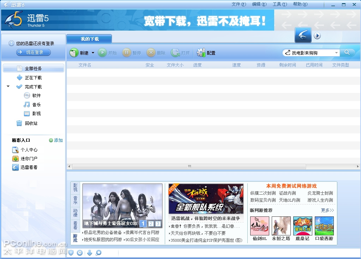Viewport: 361px width, 259px height.
Task: Click the 永恒之塔 game thumbnail
Action: click(281, 226)
